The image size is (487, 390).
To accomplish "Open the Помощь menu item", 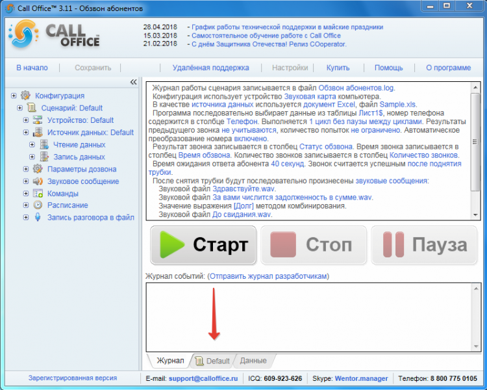I will pyautogui.click(x=388, y=68).
